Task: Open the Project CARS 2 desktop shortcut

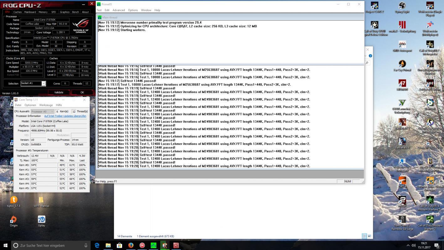Action: (374, 8)
